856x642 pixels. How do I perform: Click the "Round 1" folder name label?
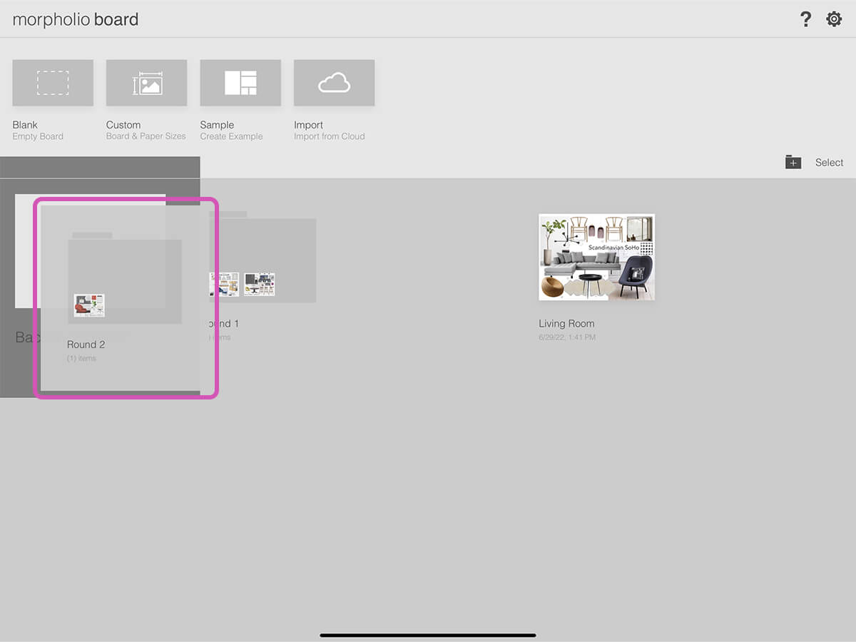227,324
